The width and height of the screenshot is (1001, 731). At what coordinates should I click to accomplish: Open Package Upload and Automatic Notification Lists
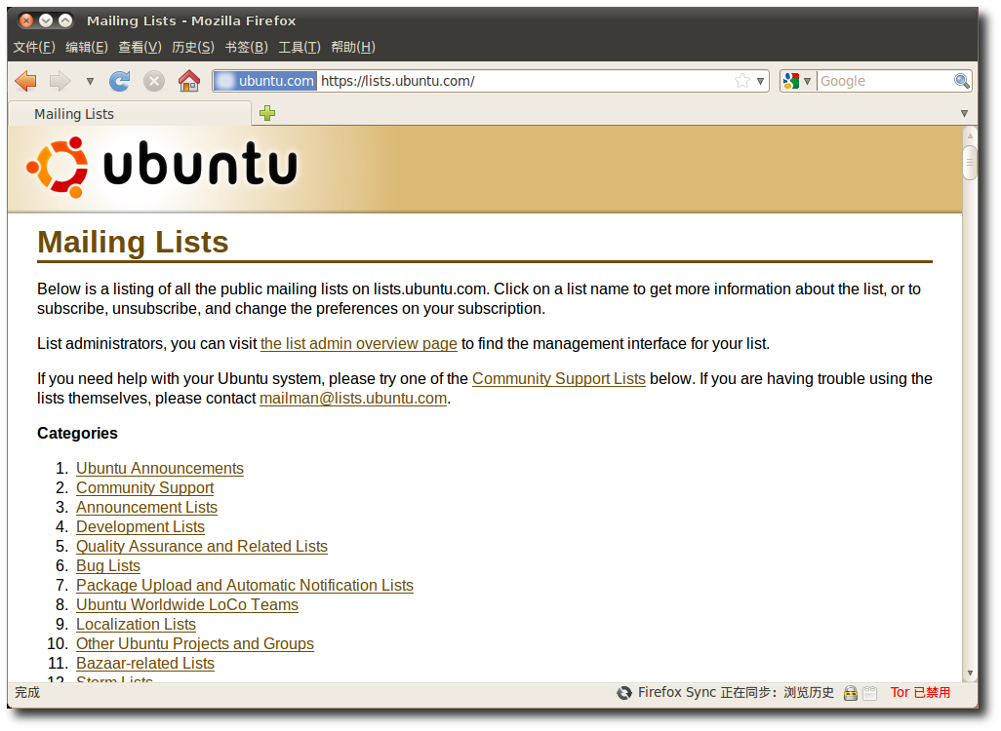(x=245, y=586)
